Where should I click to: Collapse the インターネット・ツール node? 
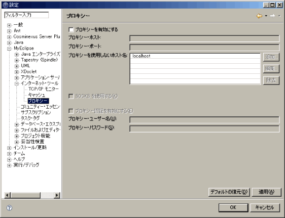[17, 83]
